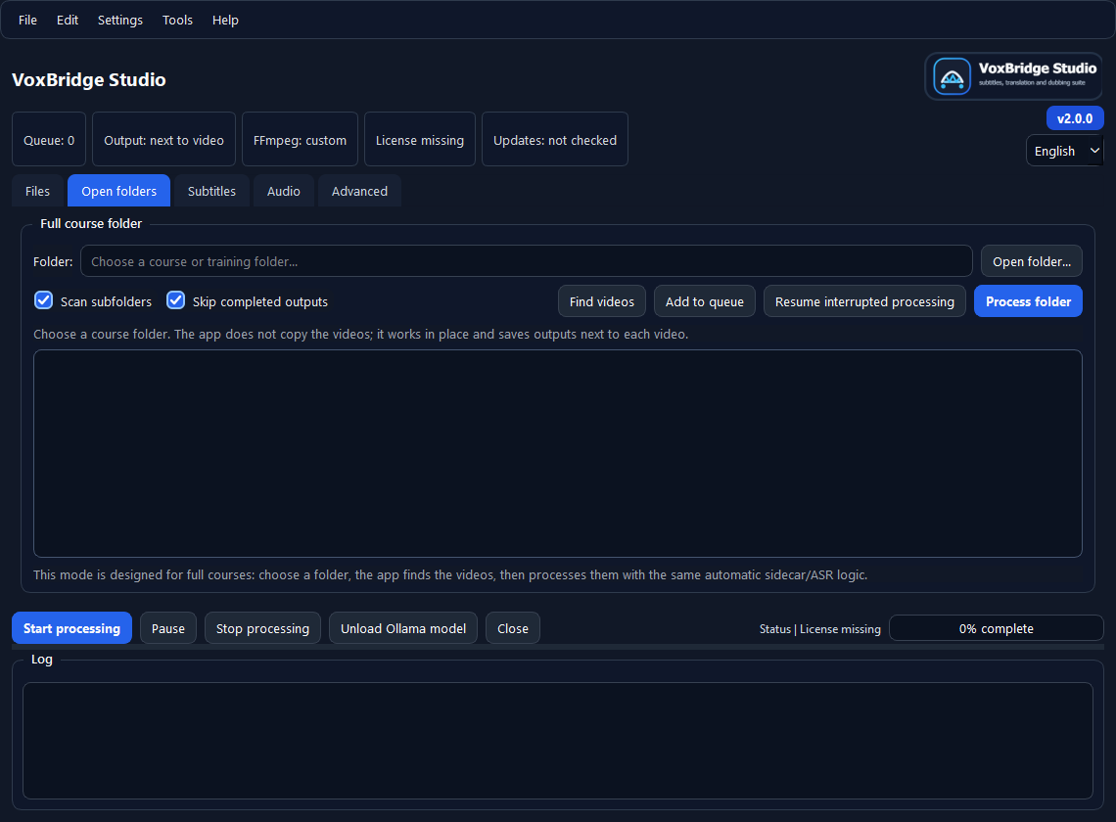Click the 0% complete progress bar

tap(996, 627)
